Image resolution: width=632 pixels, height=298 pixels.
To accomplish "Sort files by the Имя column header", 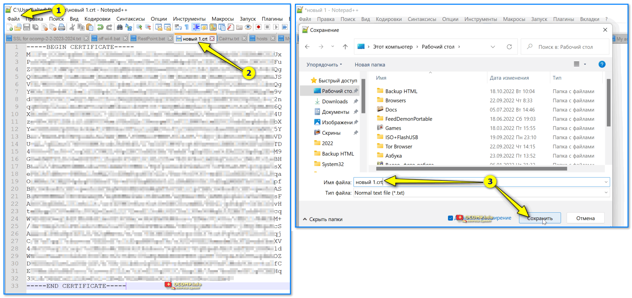I will pyautogui.click(x=381, y=78).
